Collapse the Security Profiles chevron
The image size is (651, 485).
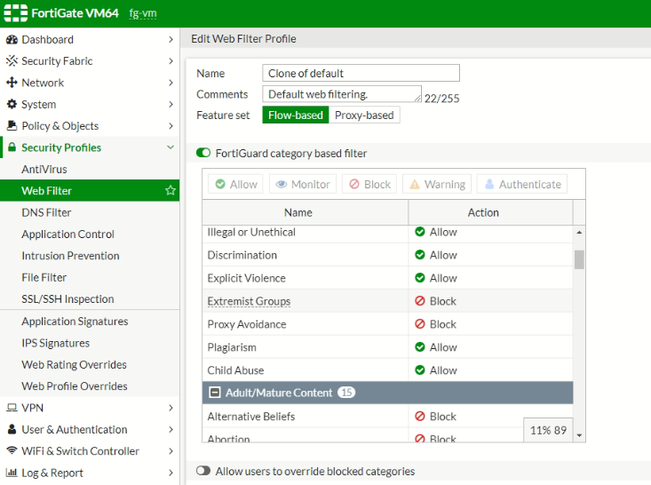171,147
